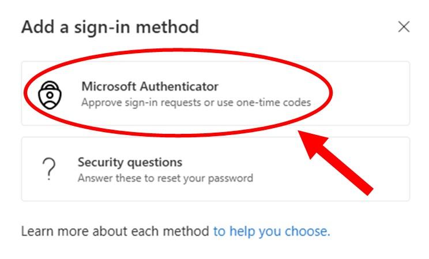Viewport: 429px width, 259px height.
Task: Click the red arrow annotation tip
Action: click(x=302, y=136)
